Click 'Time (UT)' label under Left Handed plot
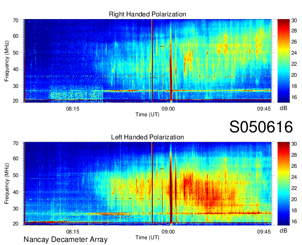The width and height of the screenshot is (302, 245). tap(147, 237)
